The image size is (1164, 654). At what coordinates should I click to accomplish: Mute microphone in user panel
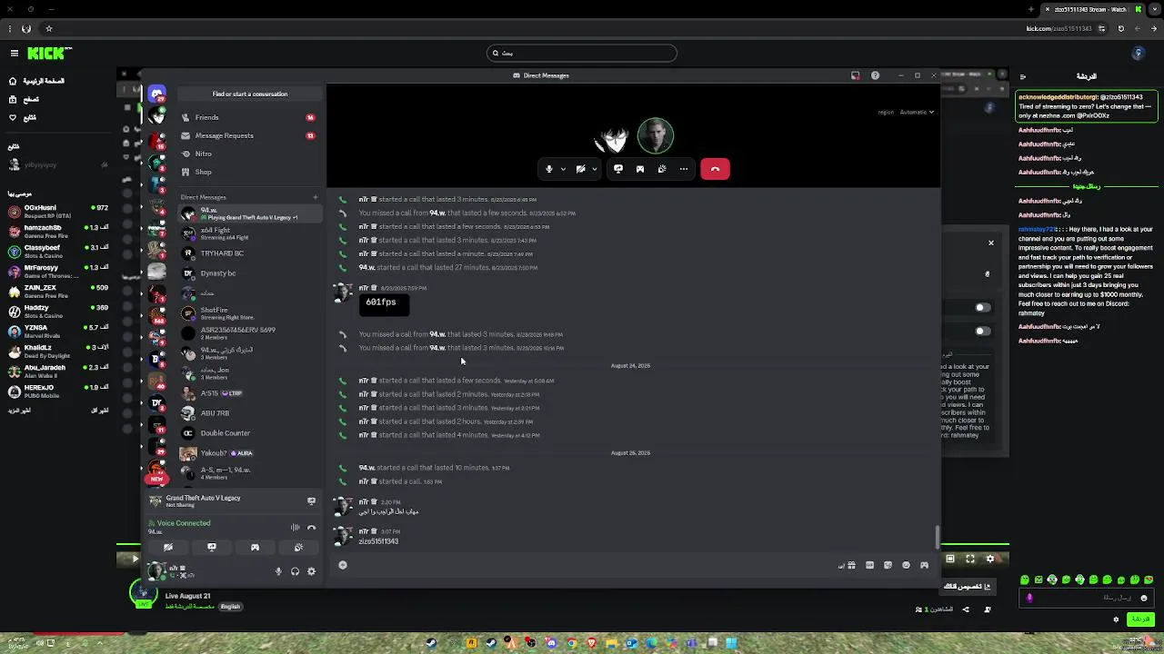click(278, 571)
